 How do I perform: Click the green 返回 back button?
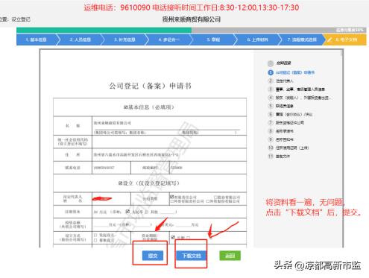click(230, 256)
